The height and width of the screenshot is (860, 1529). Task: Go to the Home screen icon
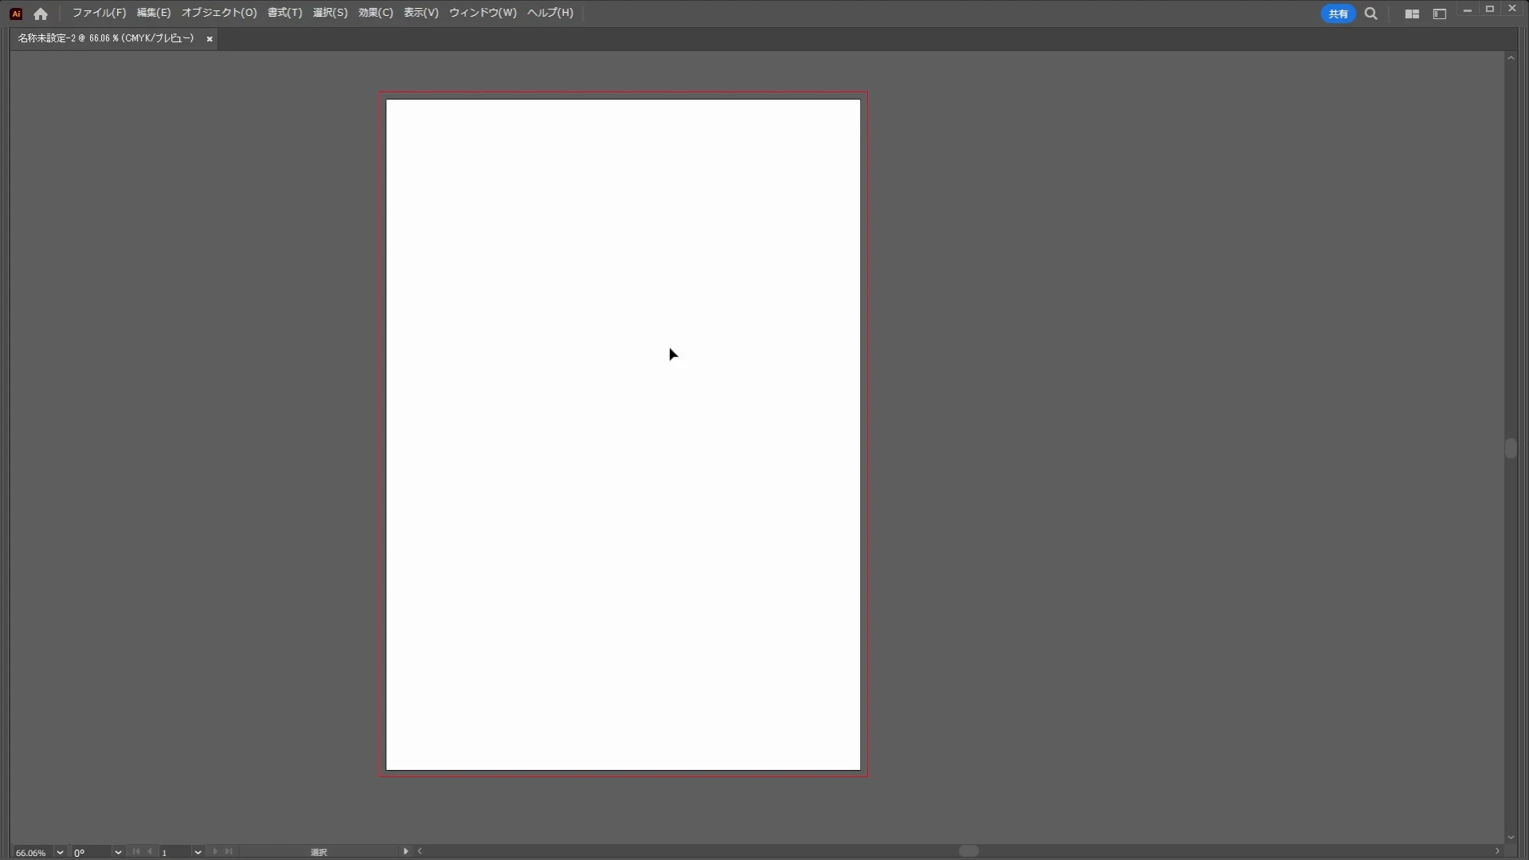[41, 14]
